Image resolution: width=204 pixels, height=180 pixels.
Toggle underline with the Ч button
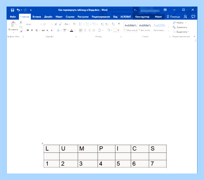tap(37, 30)
